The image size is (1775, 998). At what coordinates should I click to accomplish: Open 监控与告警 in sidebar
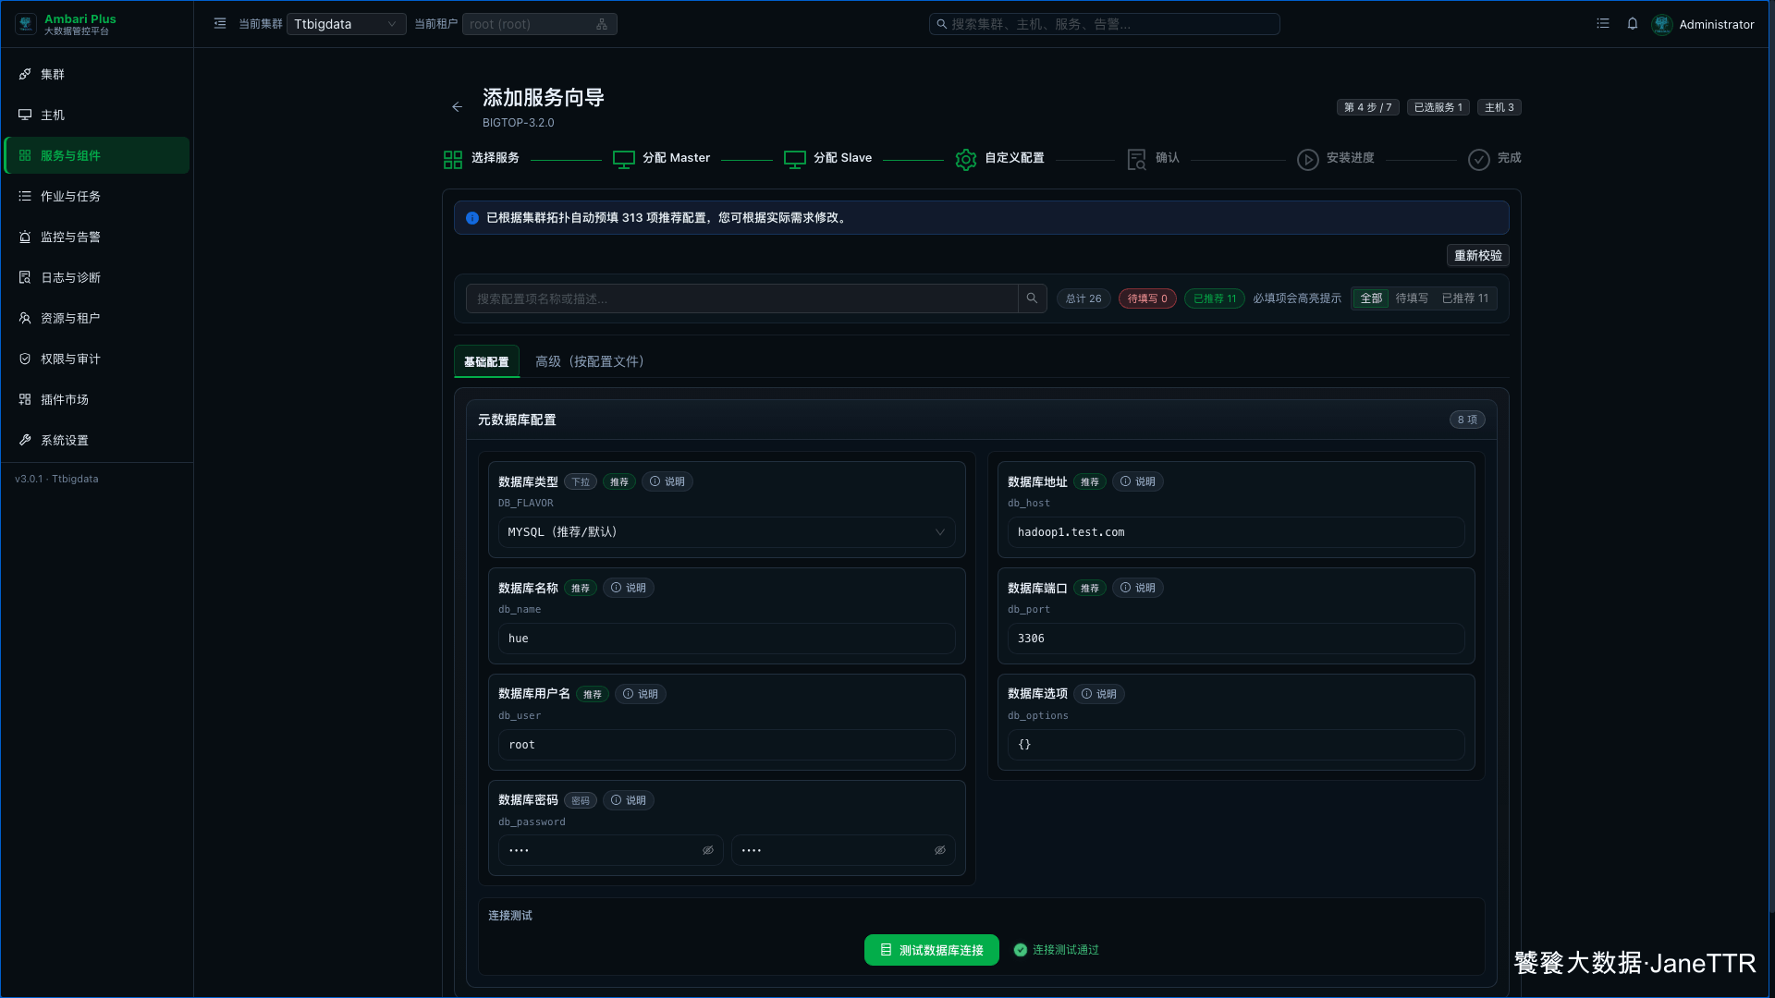(97, 237)
